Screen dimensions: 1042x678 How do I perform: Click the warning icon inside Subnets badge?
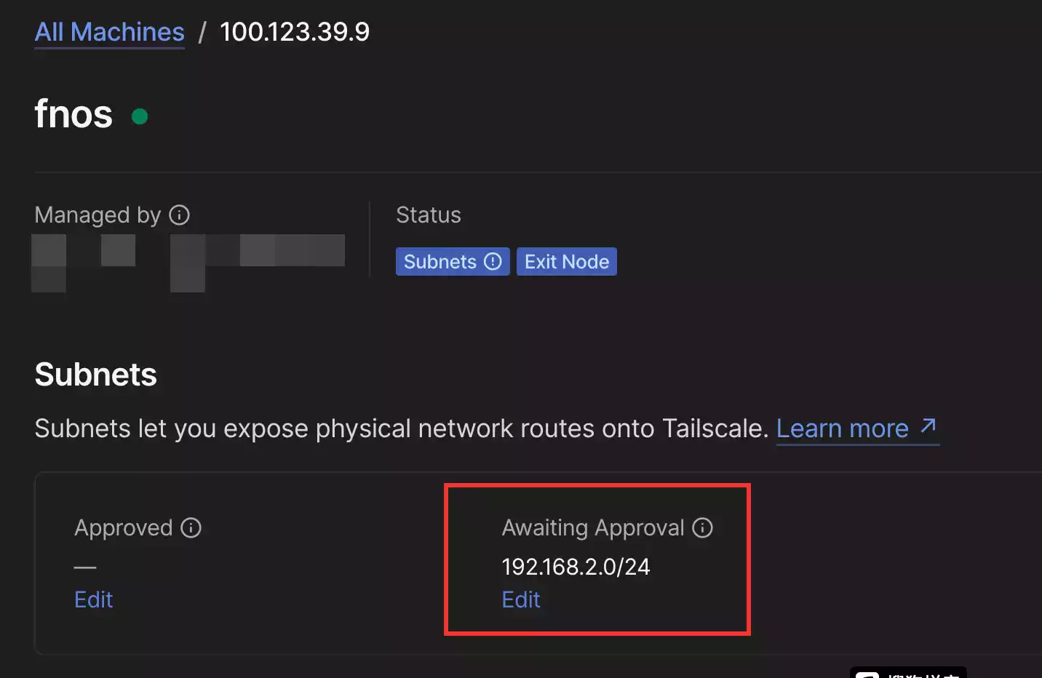pyautogui.click(x=493, y=262)
